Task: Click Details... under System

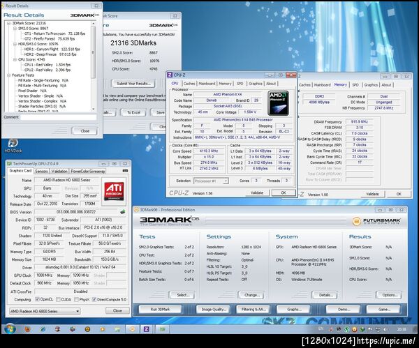Action: (x=325, y=295)
